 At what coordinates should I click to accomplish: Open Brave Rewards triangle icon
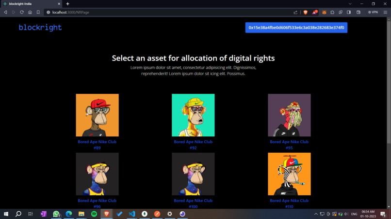tap(314, 12)
